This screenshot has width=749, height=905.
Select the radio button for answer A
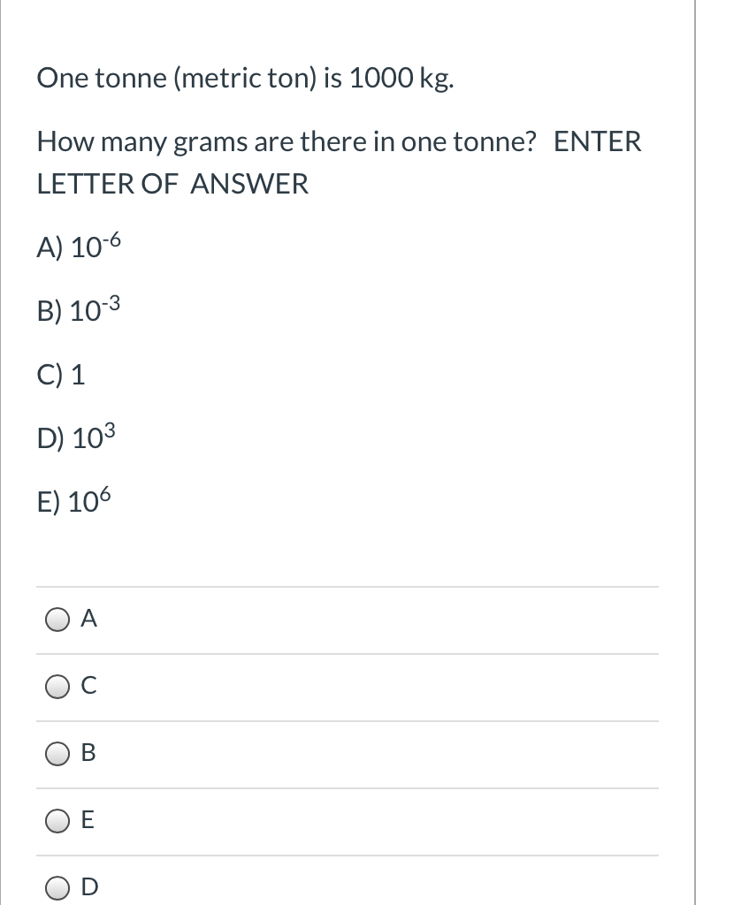(x=57, y=620)
